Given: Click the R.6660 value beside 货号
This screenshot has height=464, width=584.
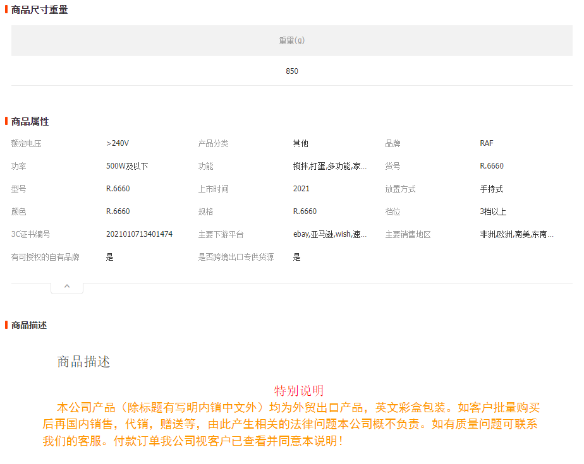Looking at the screenshot, I should click(x=492, y=166).
